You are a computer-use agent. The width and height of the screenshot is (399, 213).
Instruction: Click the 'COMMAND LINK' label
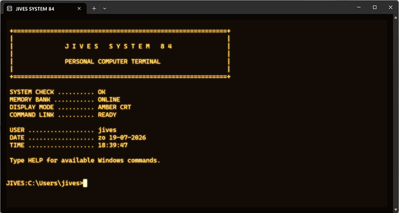click(32, 115)
